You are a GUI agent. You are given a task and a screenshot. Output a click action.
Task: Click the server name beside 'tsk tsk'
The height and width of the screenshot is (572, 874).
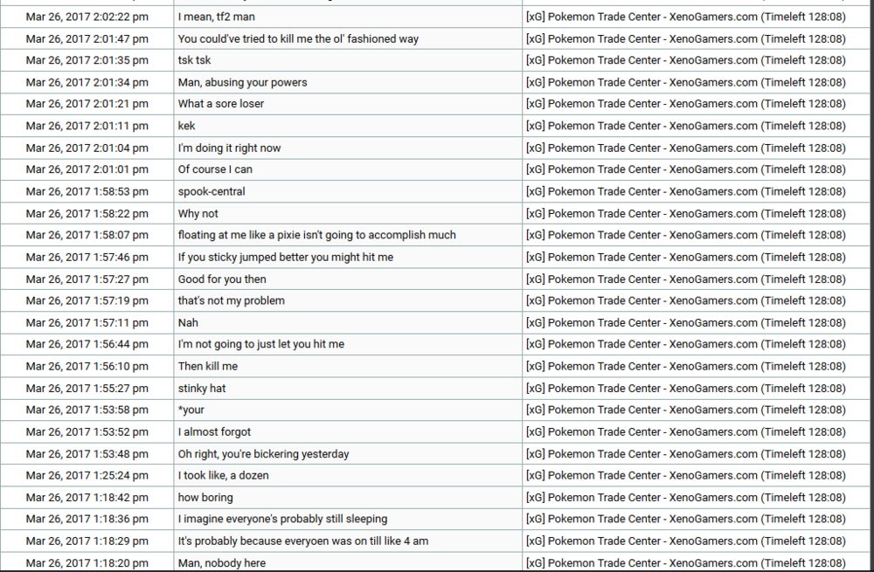(685, 60)
